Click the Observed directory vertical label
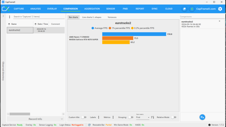 click(3, 71)
